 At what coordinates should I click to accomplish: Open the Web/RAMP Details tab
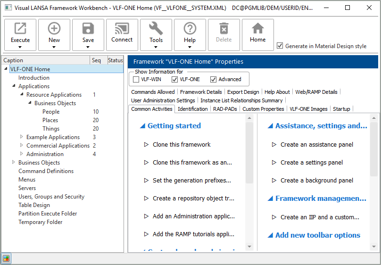click(x=316, y=92)
